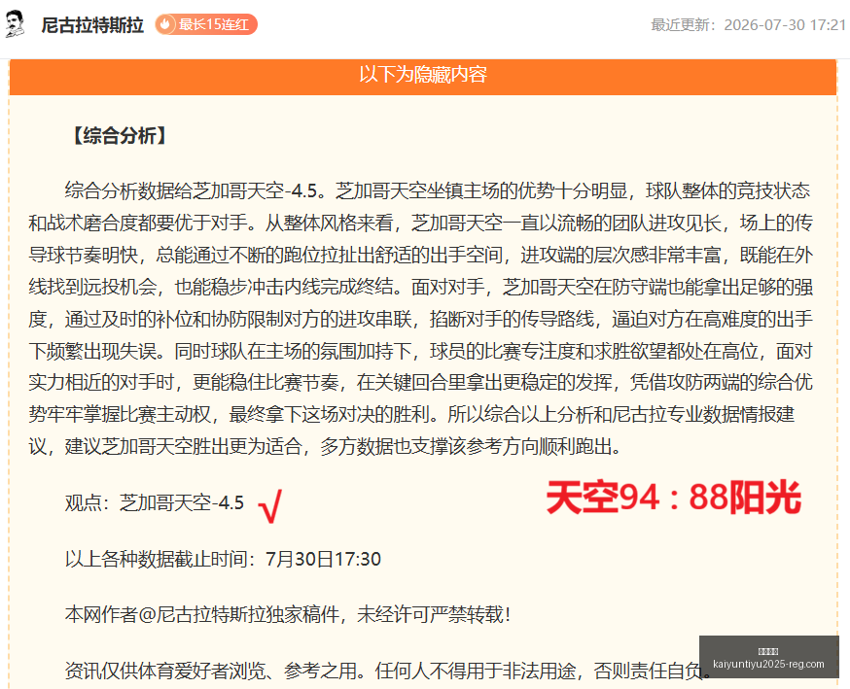Viewport: 850px width, 689px height.
Task: Select the copyright line 本网作者@尼古拉特斯拉独家稿件
Action: click(x=287, y=614)
